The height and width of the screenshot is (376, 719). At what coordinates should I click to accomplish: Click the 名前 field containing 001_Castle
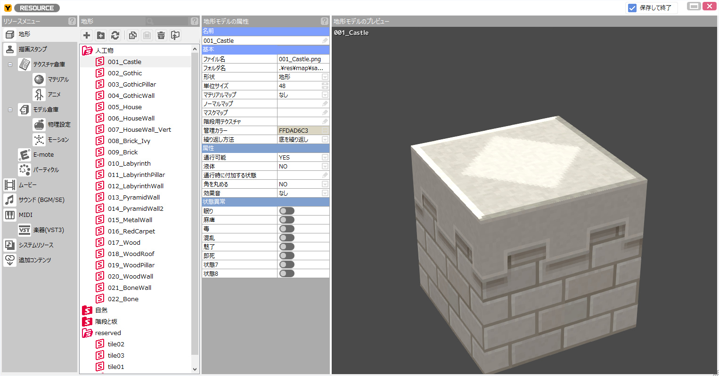point(261,41)
